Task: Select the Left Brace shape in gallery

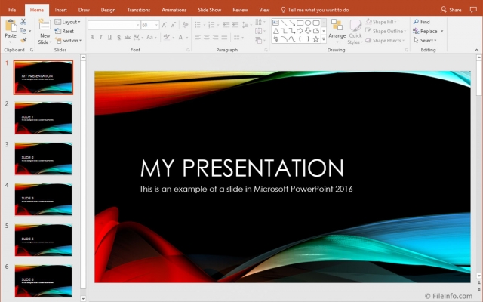Action: (300, 39)
